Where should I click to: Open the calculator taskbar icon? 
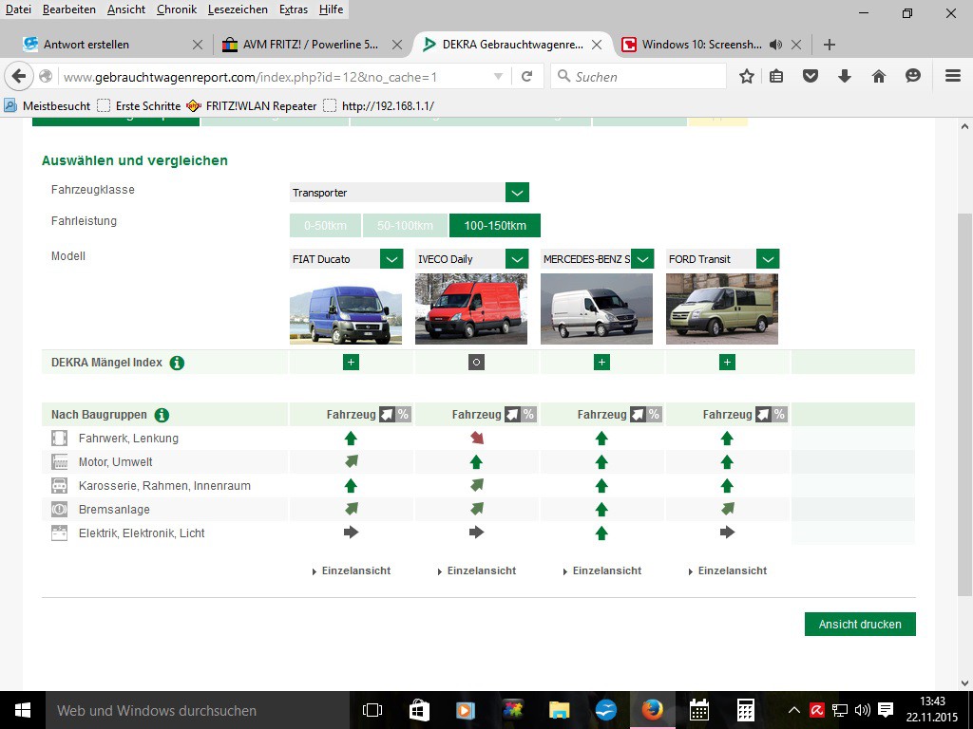[x=745, y=710]
